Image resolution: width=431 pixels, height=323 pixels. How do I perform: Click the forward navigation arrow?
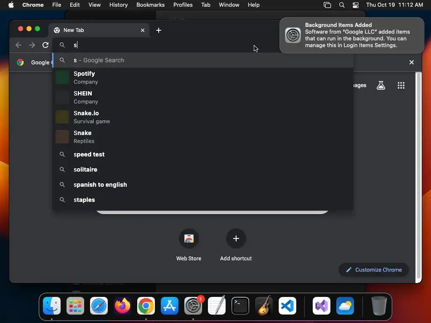32,45
